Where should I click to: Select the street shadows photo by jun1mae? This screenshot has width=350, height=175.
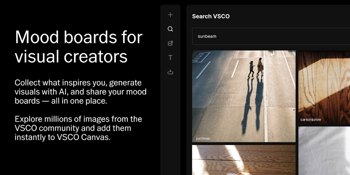(x=244, y=96)
